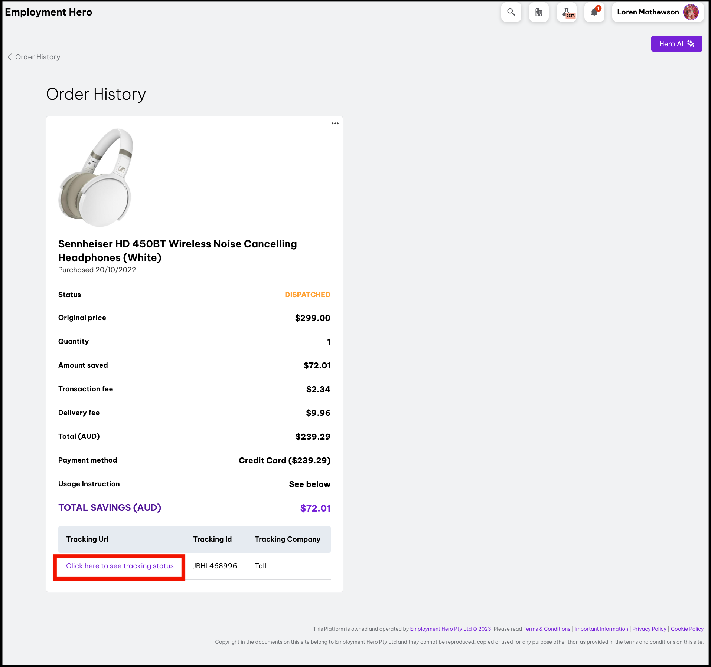Click the Tracking Url column header
The image size is (711, 667).
click(87, 539)
